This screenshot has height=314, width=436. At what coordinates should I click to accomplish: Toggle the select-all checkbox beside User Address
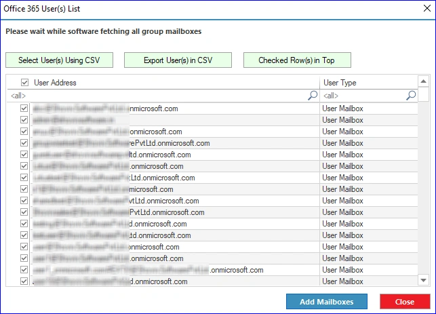[24, 82]
